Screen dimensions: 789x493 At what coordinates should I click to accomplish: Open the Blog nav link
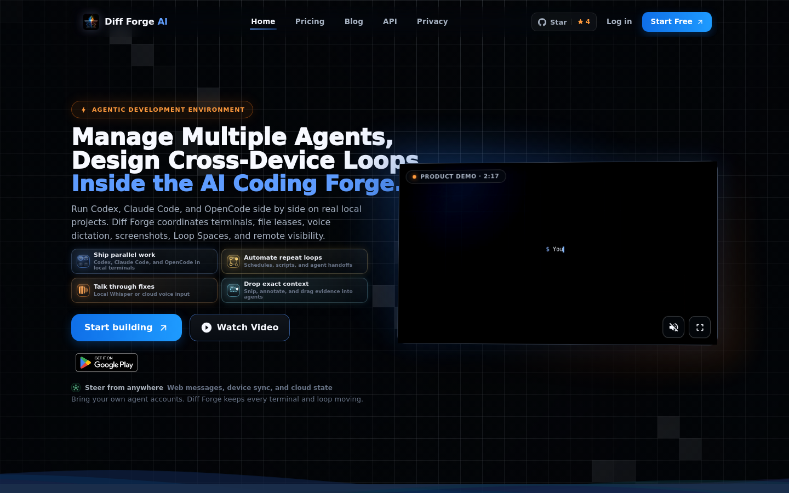[x=353, y=21]
